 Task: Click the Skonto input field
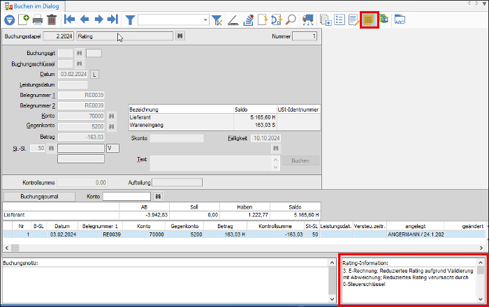[x=177, y=138]
